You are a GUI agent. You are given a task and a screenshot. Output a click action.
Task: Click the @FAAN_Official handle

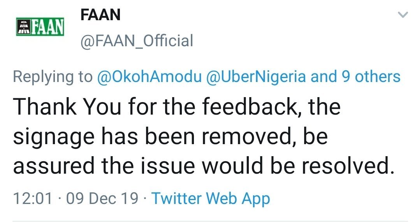(136, 40)
